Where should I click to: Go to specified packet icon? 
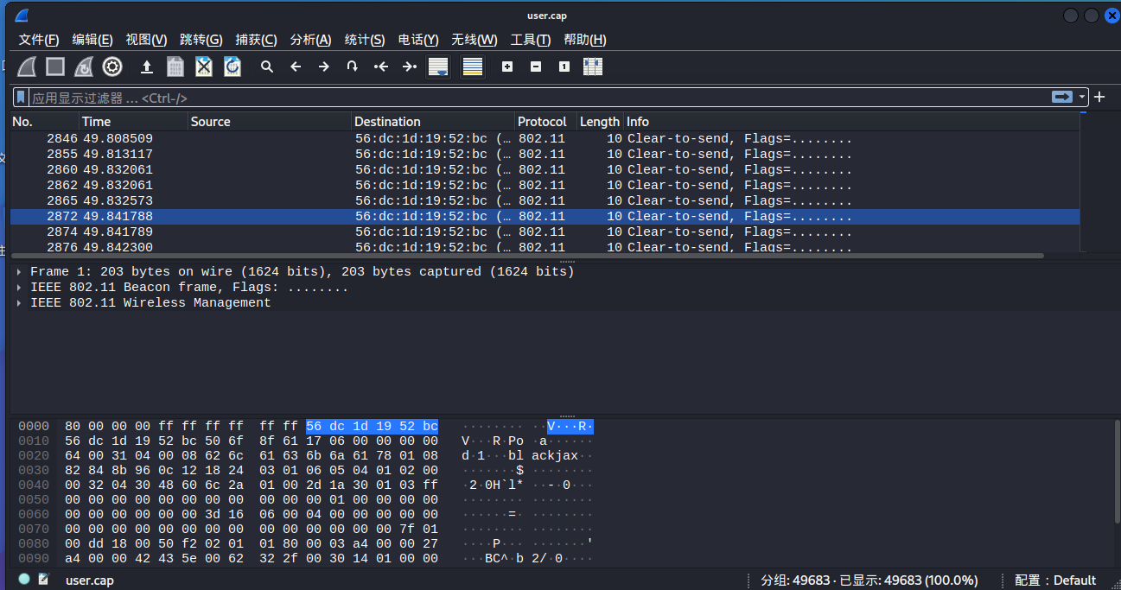point(353,67)
